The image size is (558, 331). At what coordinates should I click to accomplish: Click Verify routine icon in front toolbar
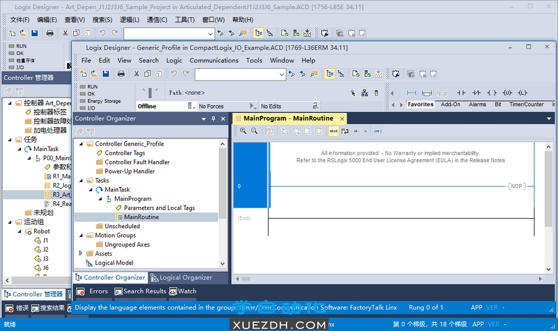[x=355, y=74]
